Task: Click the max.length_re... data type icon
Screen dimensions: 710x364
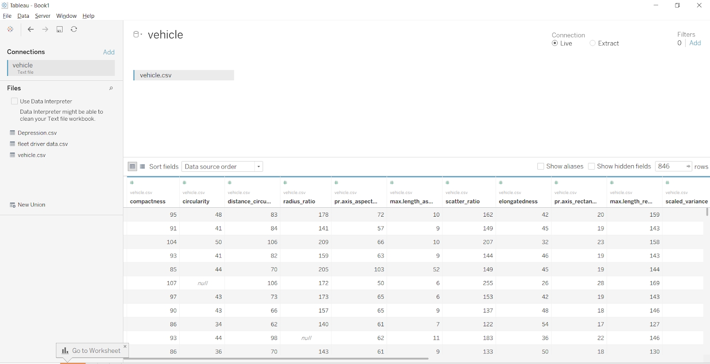Action: [x=612, y=182]
